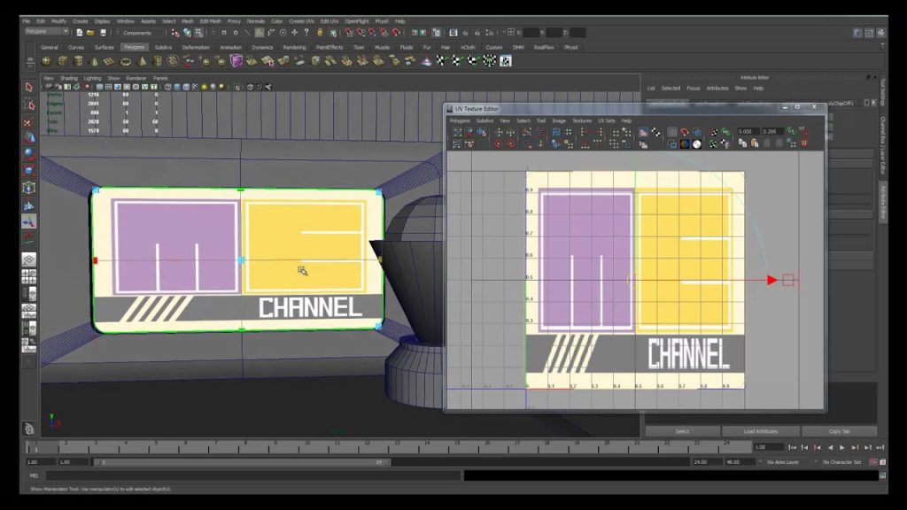Select the Lasso tool in toolbox
The width and height of the screenshot is (907, 510).
coord(29,104)
